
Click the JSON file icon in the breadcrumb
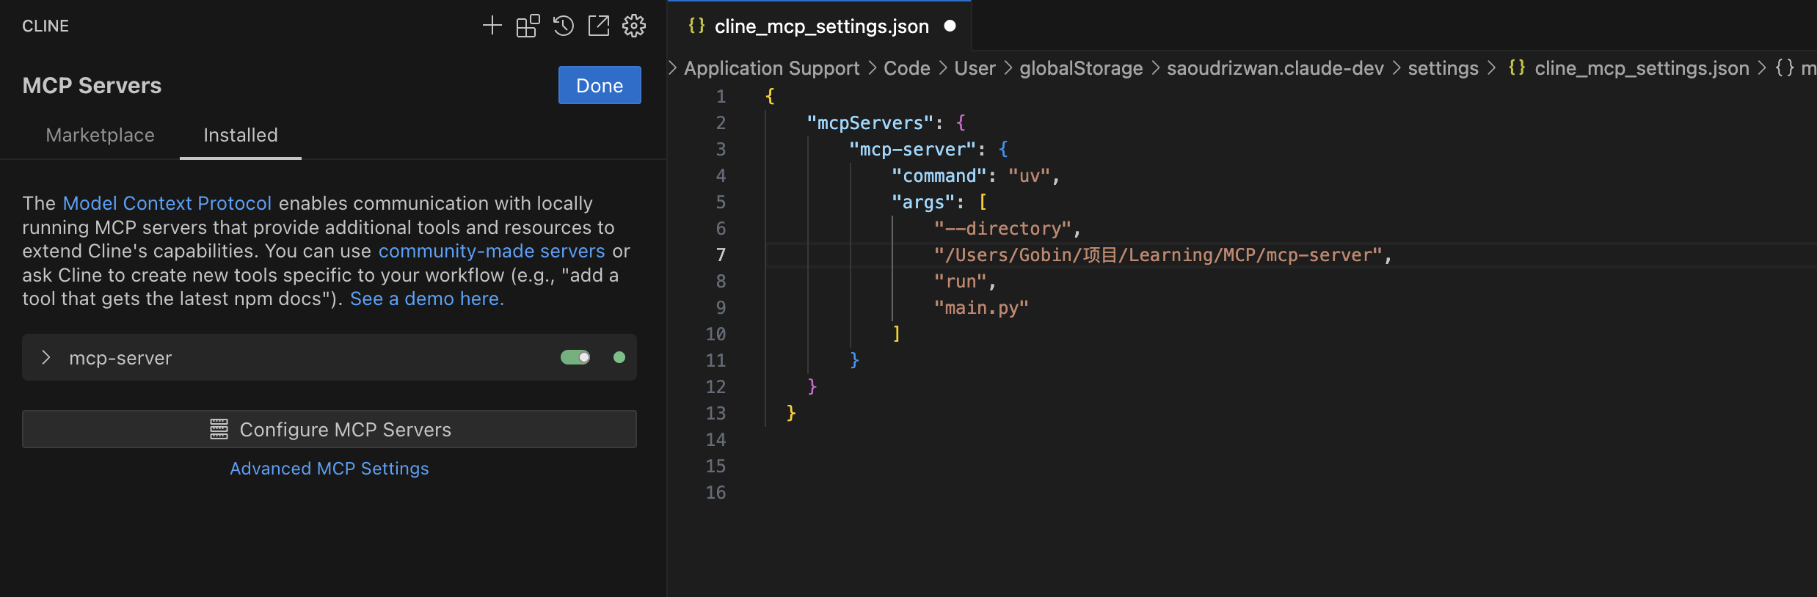coord(1517,68)
